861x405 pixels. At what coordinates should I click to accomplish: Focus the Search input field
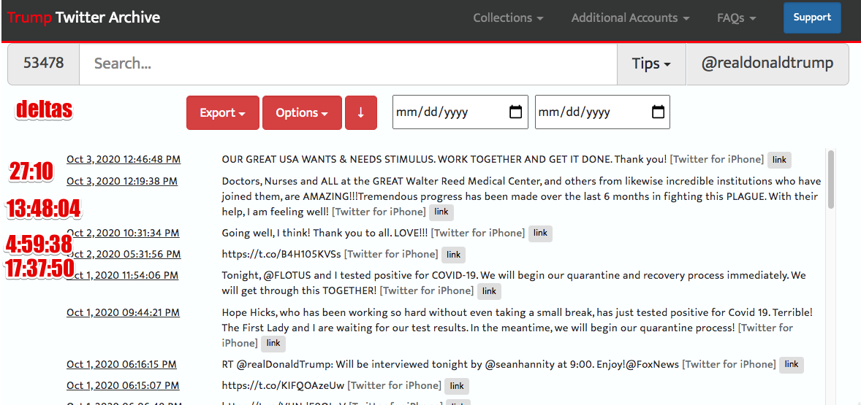click(348, 63)
